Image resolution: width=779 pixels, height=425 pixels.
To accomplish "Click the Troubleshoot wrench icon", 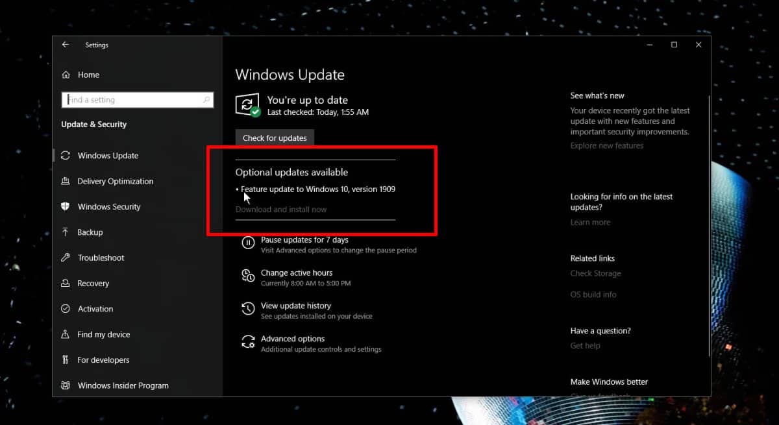I will [x=66, y=258].
